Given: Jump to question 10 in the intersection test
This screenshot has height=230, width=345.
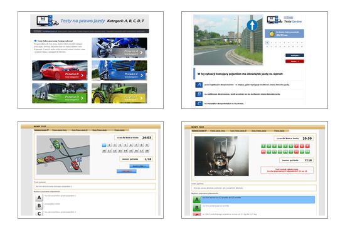Looking at the screenshot, I should tap(104, 151).
